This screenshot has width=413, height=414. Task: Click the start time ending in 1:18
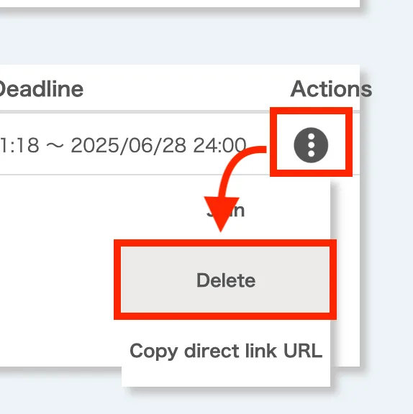[19, 145]
